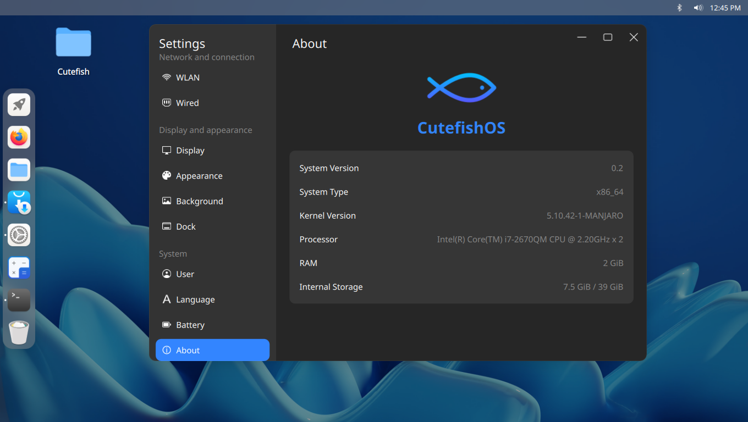The height and width of the screenshot is (422, 748).
Task: Click the System Type label
Action: click(323, 192)
